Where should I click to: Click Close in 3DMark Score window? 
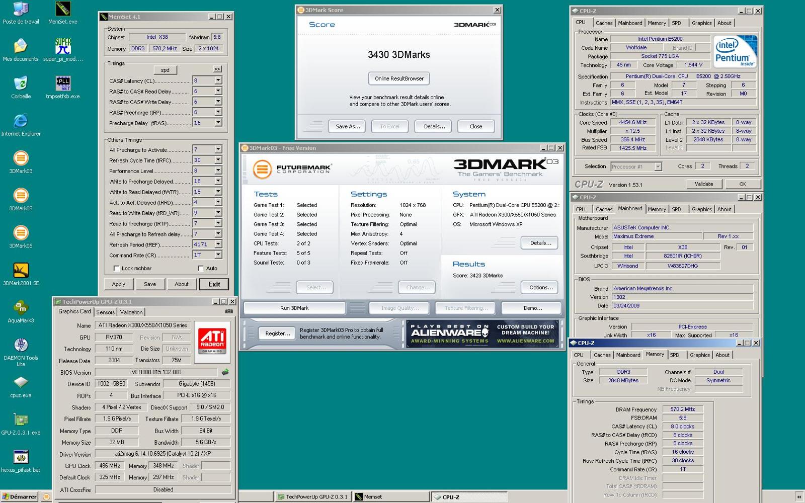[476, 127]
